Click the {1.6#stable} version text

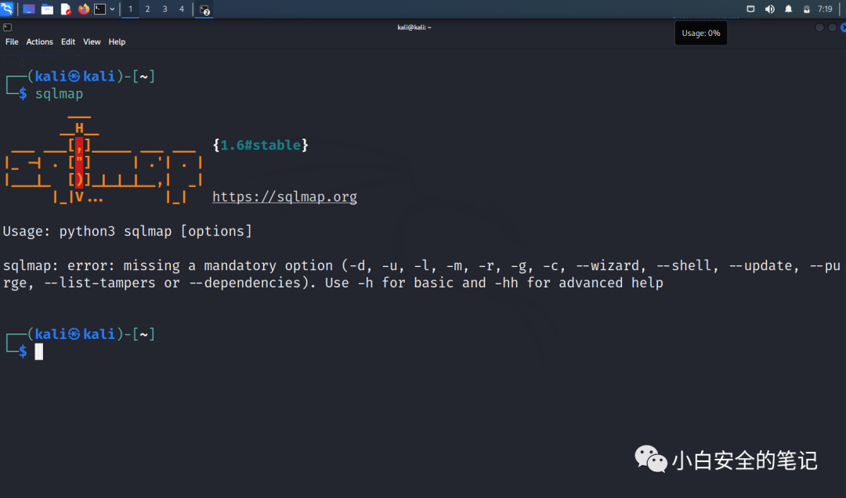[x=261, y=145]
